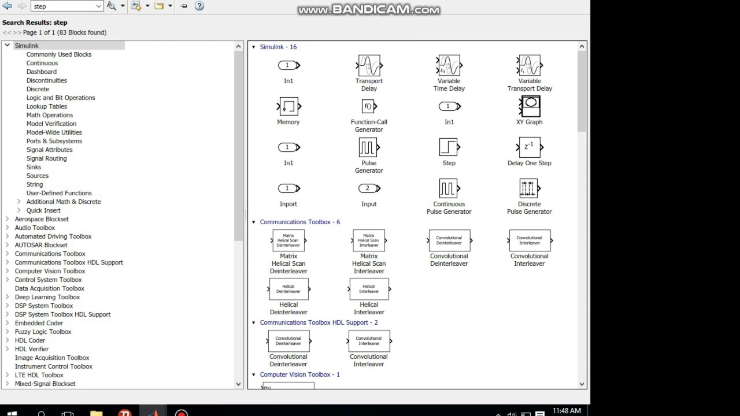Click the block results scroll-down arrow
The image size is (740, 416).
[x=582, y=384]
